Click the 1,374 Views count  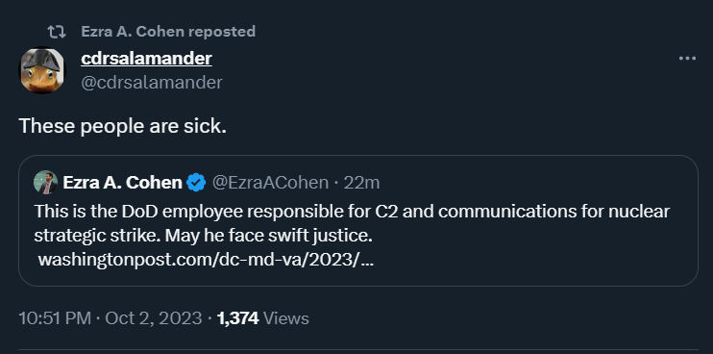pos(263,318)
